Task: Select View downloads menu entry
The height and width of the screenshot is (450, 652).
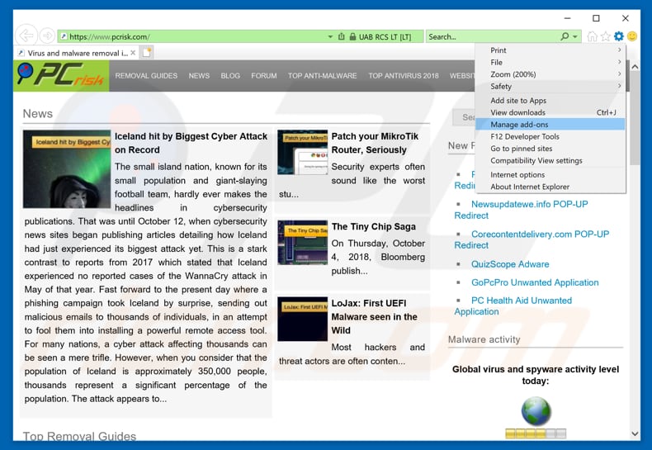Action: [550, 112]
